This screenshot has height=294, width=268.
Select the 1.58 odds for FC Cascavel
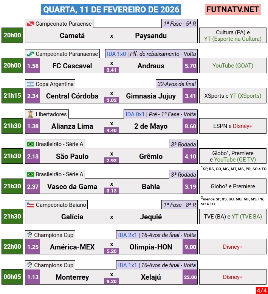click(33, 66)
